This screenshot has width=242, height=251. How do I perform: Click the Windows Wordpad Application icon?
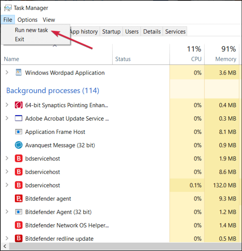click(18, 73)
